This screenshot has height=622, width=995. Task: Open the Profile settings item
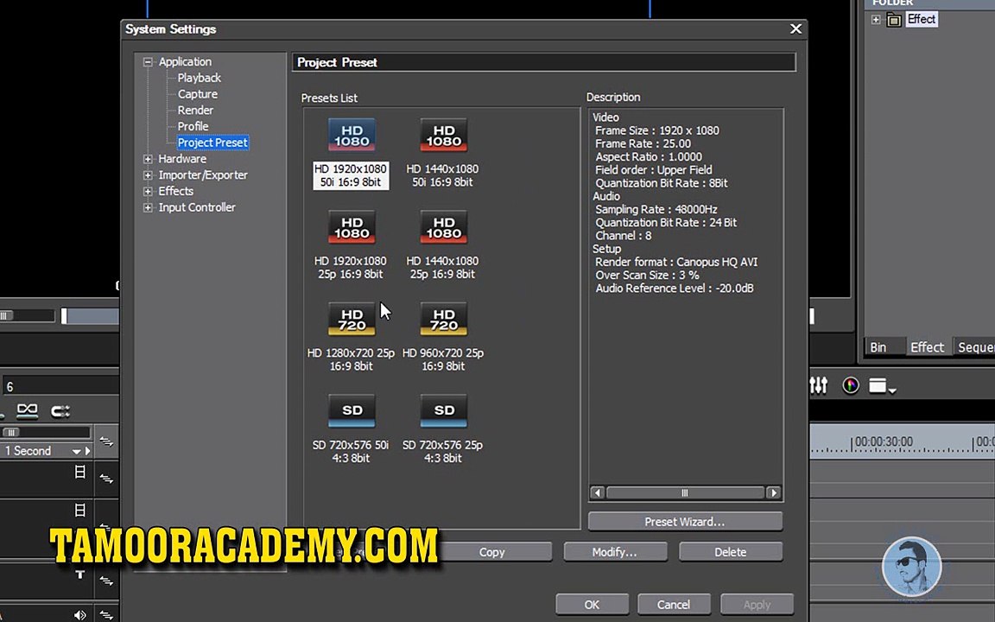(193, 126)
